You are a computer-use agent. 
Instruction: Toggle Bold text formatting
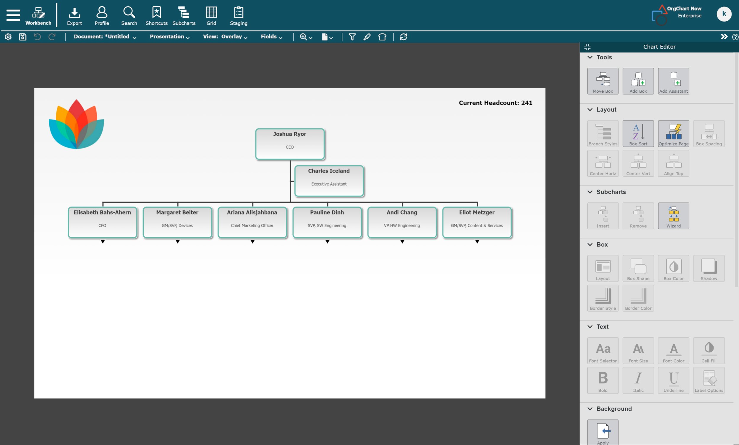[x=602, y=380]
